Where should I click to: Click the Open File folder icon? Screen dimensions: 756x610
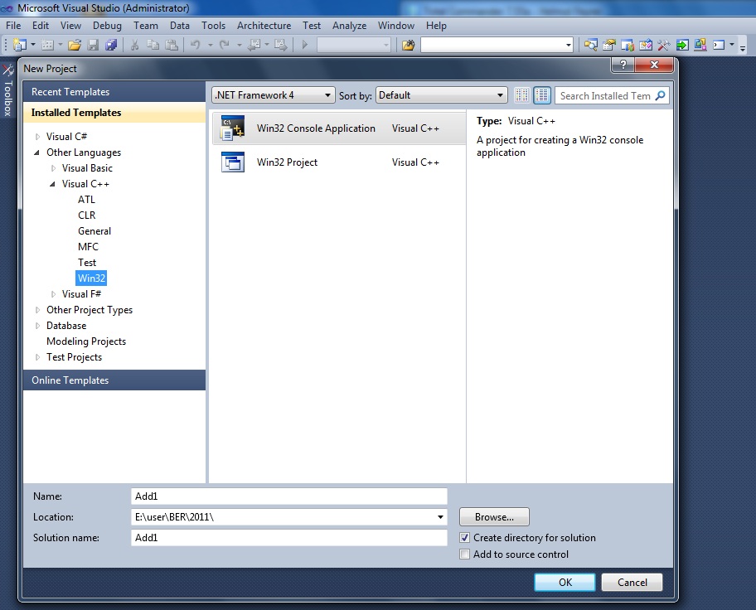75,45
